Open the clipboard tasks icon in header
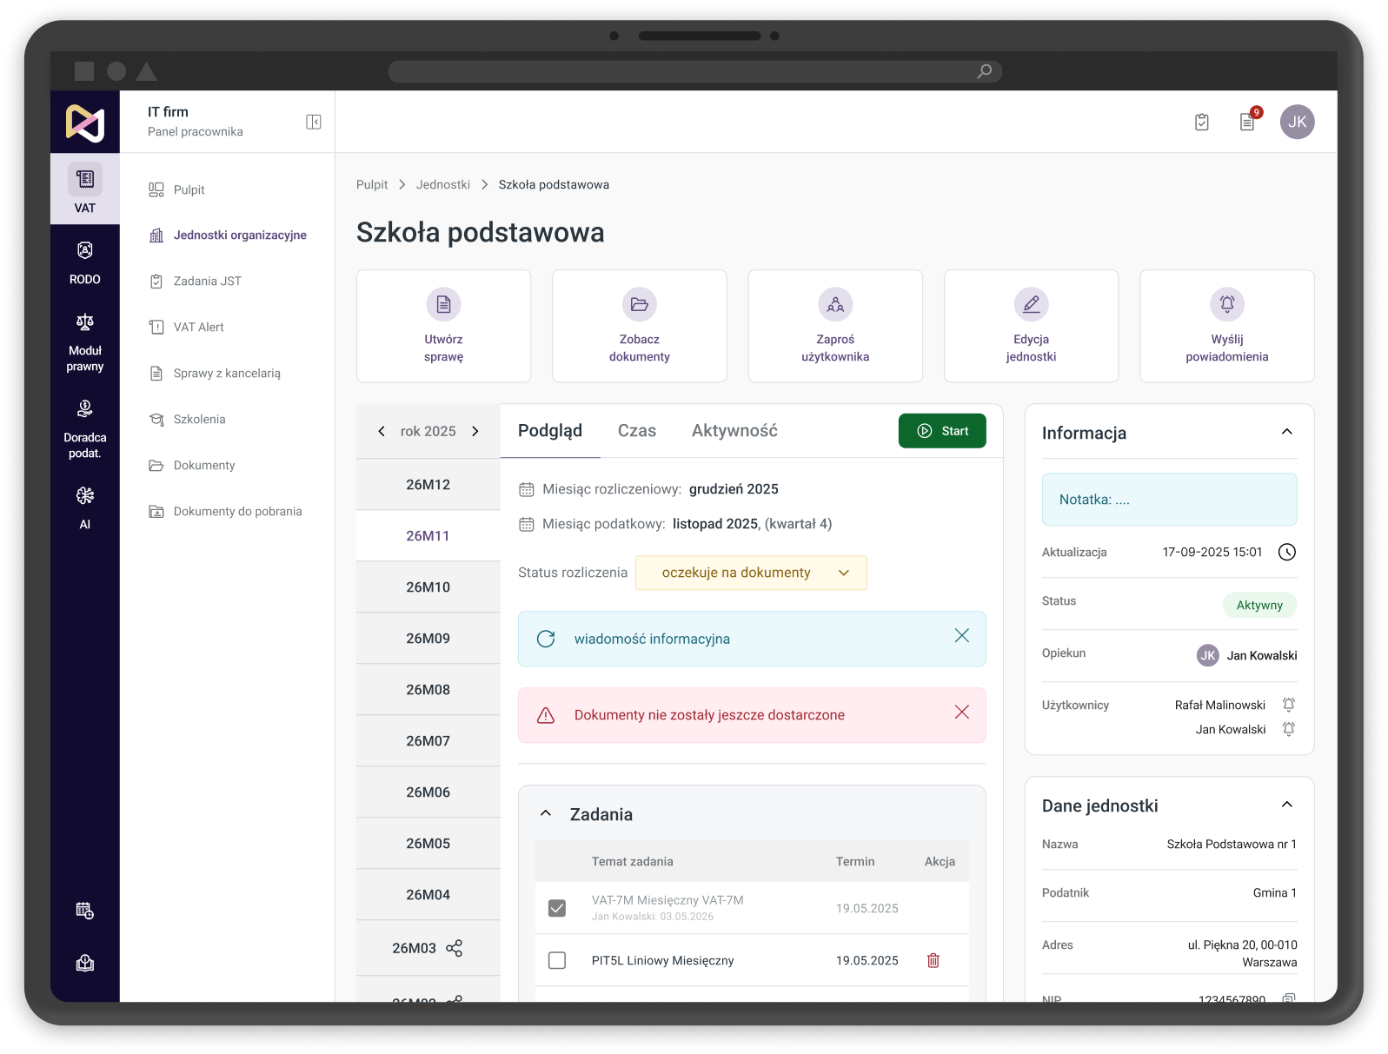 [x=1202, y=122]
